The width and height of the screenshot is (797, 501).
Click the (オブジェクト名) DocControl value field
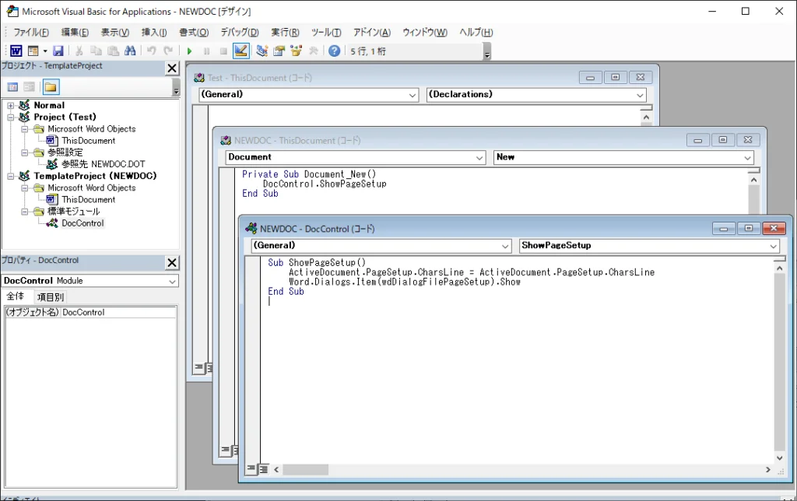click(118, 313)
